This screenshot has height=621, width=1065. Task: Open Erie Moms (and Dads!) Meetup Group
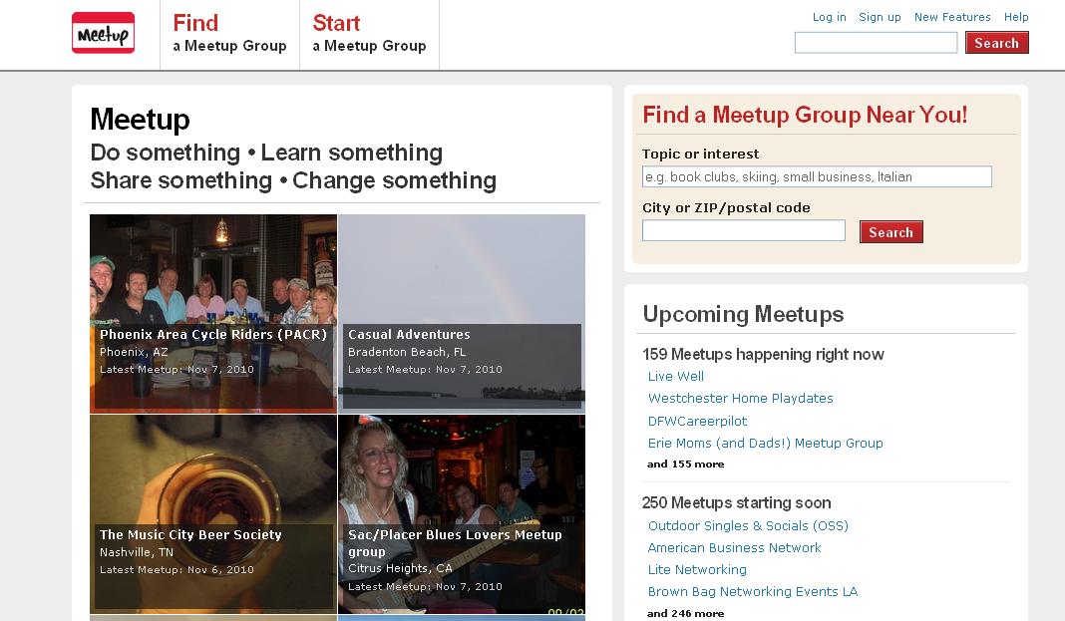pos(766,444)
